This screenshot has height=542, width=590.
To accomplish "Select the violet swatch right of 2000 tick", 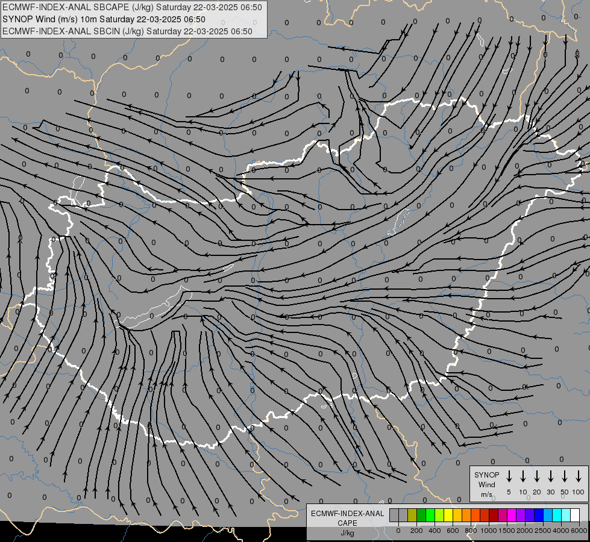I will 530,516.
